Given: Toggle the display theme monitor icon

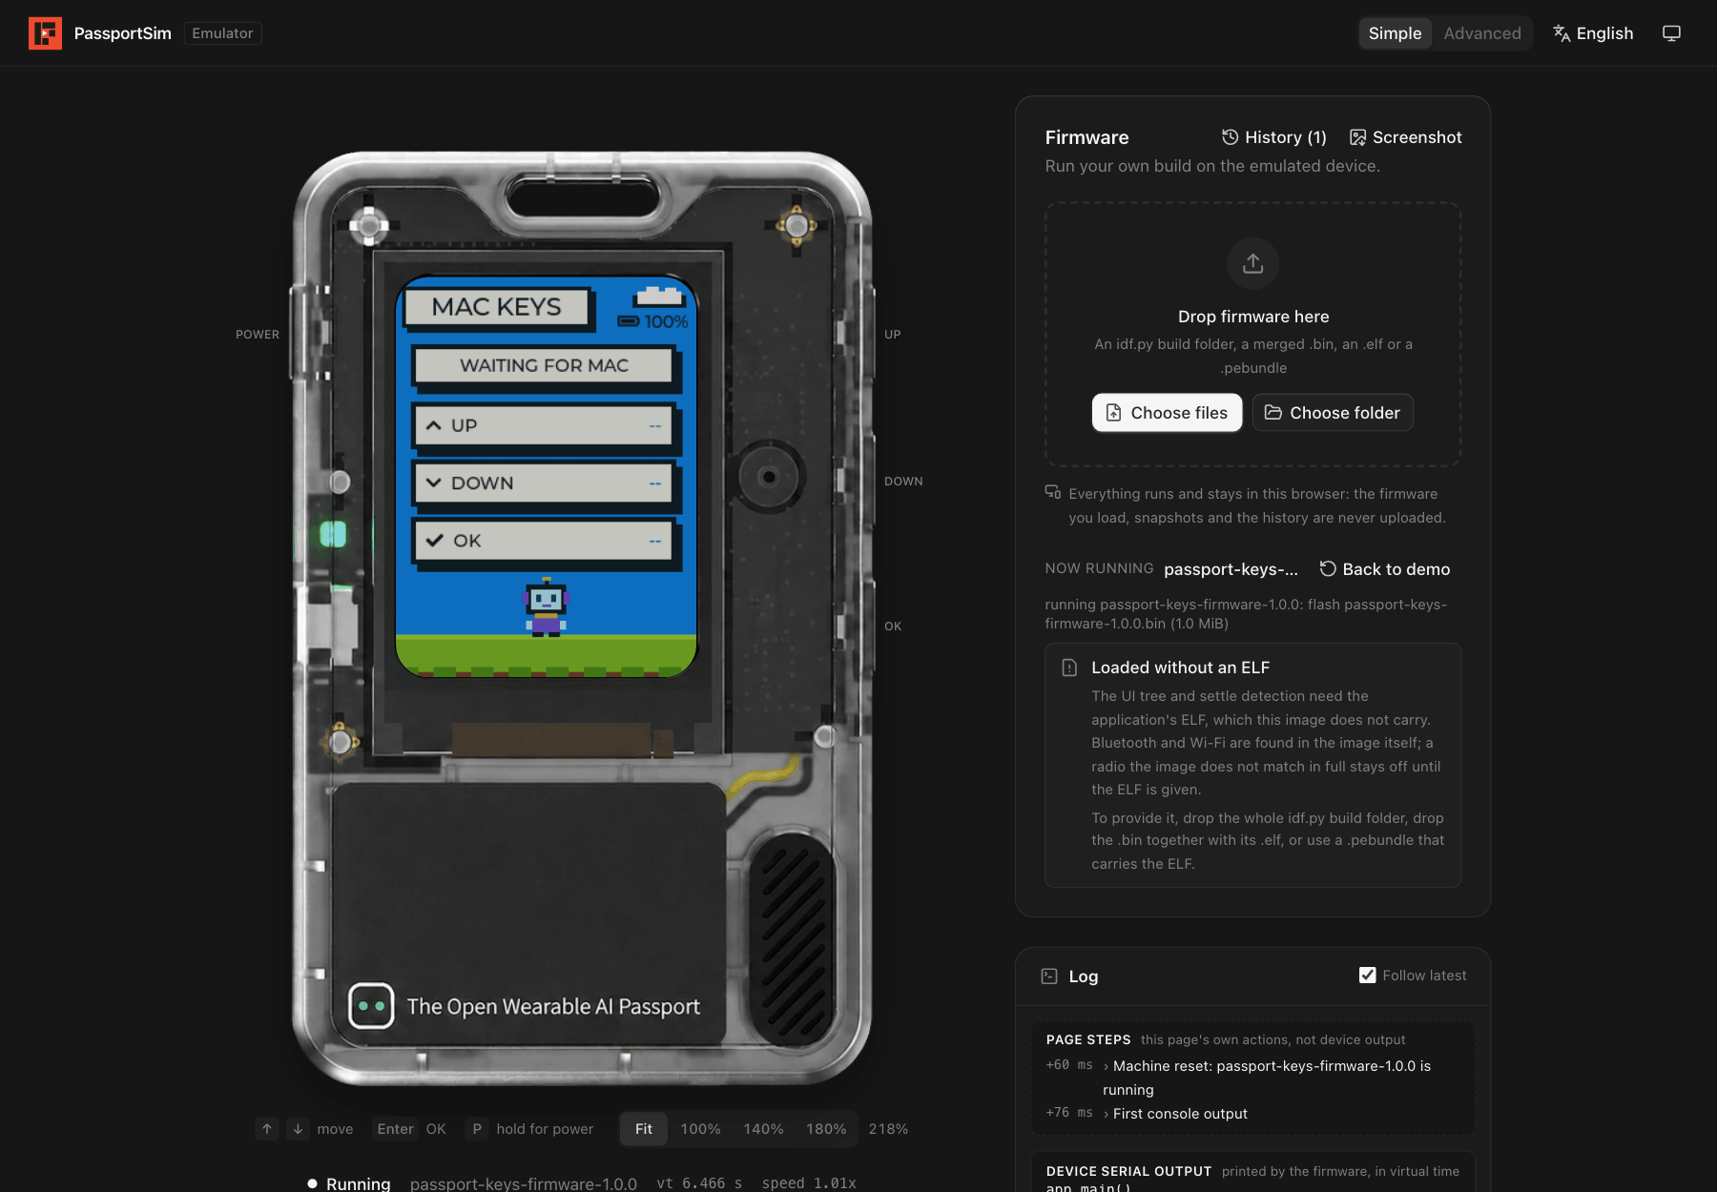Looking at the screenshot, I should pyautogui.click(x=1671, y=33).
